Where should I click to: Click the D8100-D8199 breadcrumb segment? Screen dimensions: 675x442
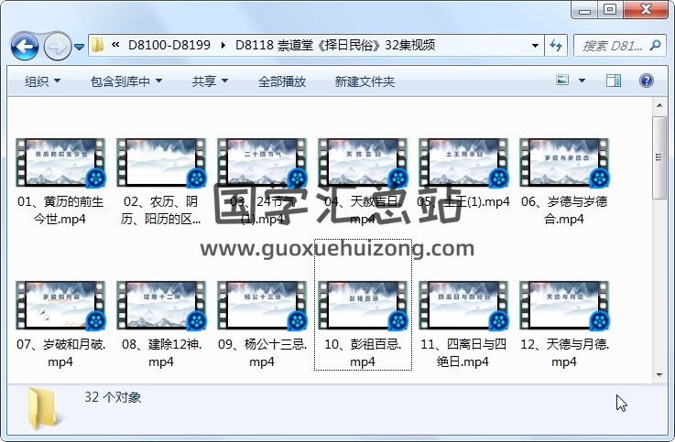click(x=169, y=45)
